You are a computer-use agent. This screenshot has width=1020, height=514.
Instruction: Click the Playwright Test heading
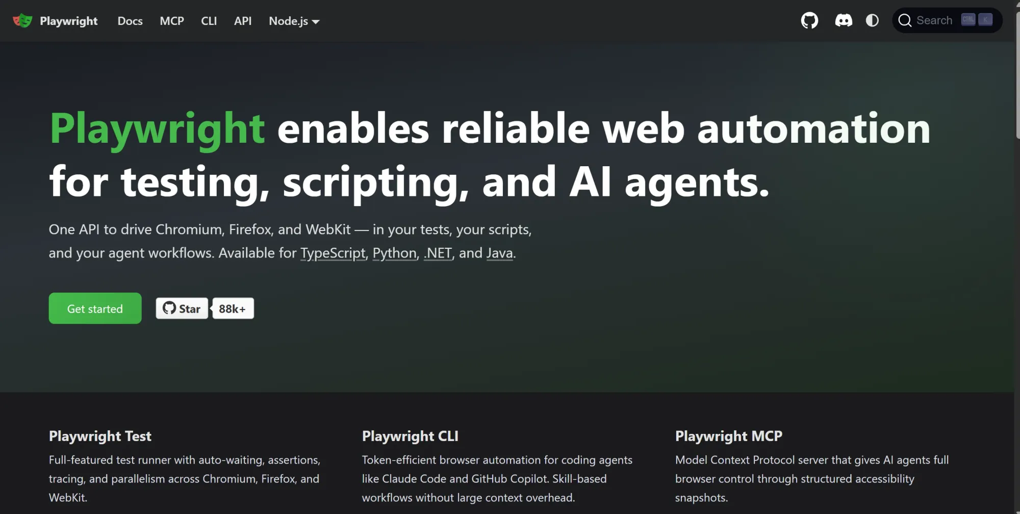click(x=100, y=436)
